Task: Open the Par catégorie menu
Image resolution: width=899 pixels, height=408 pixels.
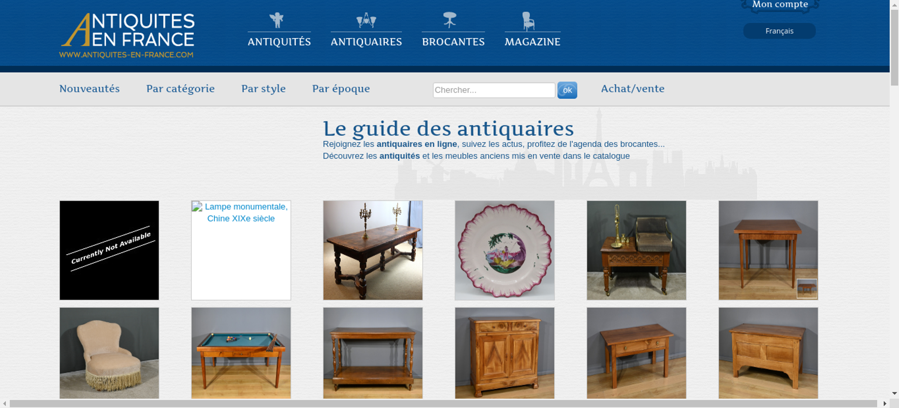Action: [x=180, y=89]
